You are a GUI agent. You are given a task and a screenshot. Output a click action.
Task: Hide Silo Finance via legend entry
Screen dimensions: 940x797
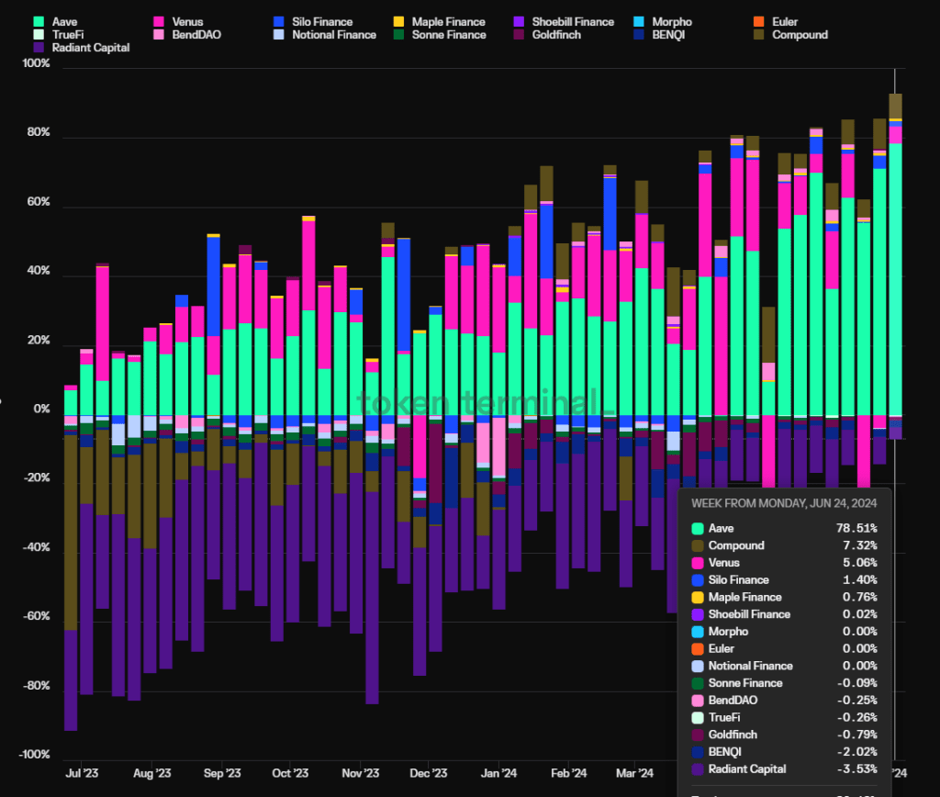point(321,21)
